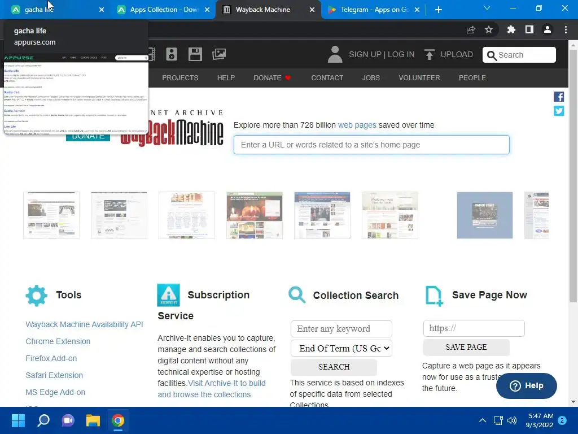Click the Tools gear icon
Viewport: 578px width, 434px height.
pos(37,295)
